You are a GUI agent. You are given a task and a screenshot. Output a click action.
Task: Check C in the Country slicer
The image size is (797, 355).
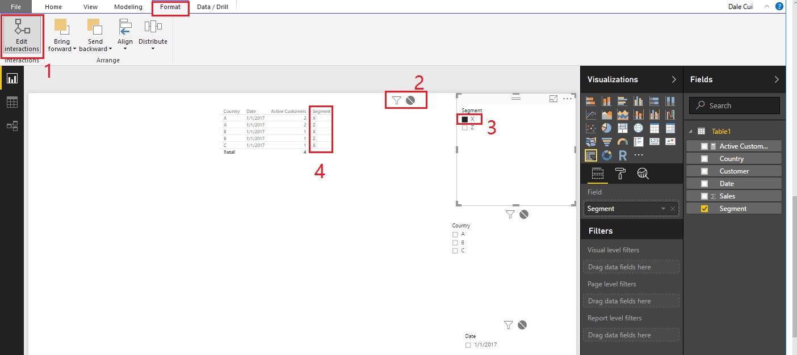point(455,251)
